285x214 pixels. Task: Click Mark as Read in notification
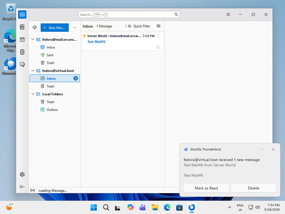click(206, 188)
